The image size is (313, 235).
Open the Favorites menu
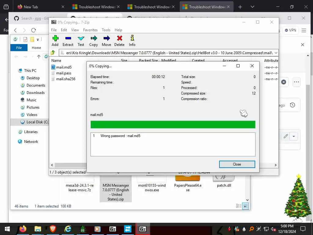[x=90, y=30]
